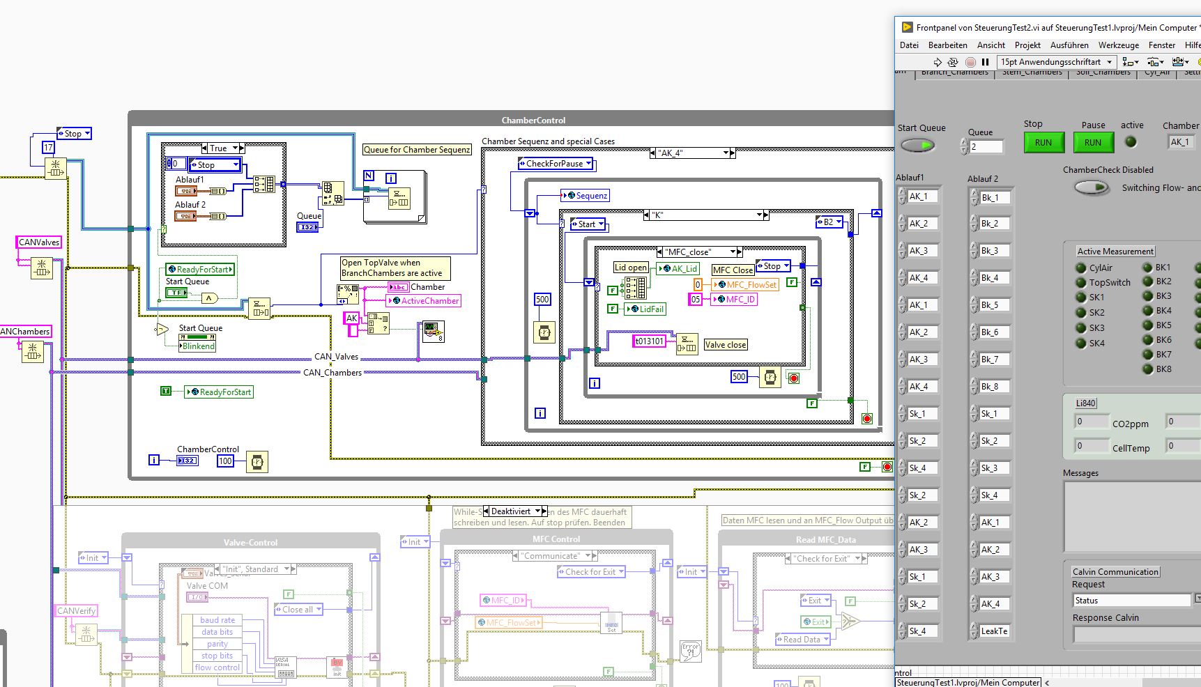The width and height of the screenshot is (1201, 687).
Task: Click the Status request field under Calvin Communication
Action: (x=1132, y=600)
